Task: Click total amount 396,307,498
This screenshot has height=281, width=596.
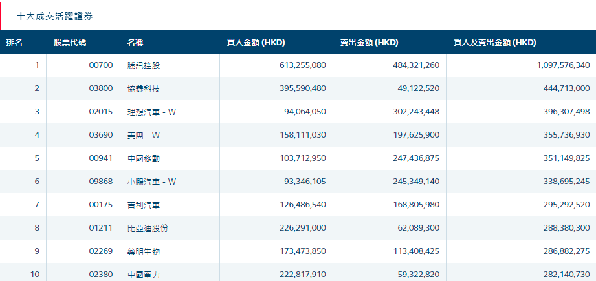Action: pyautogui.click(x=567, y=112)
